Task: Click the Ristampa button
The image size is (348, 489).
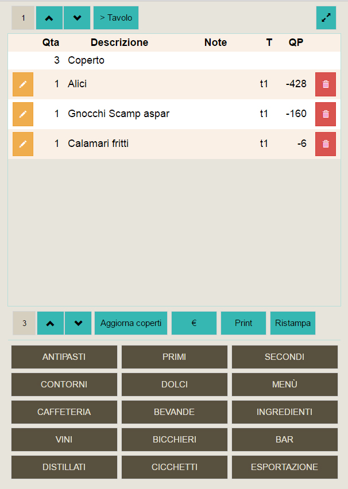Action: click(293, 323)
